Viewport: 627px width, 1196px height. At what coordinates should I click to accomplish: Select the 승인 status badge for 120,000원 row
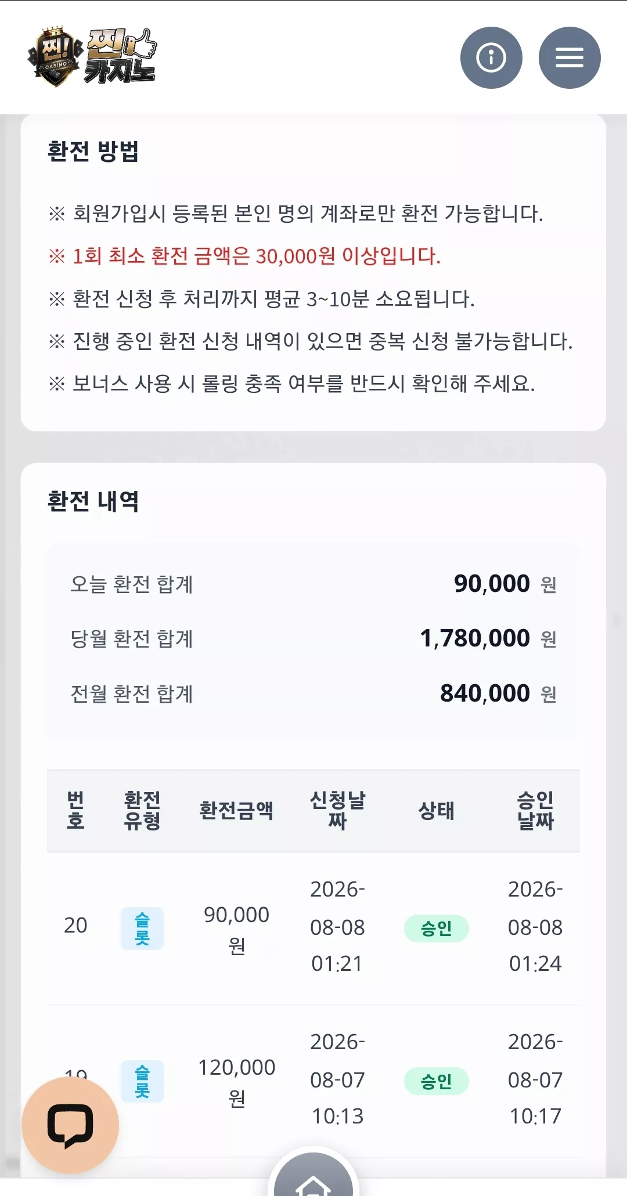click(437, 1081)
